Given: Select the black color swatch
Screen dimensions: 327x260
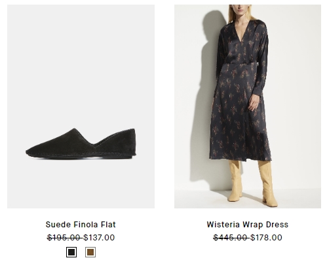Looking at the screenshot, I should [x=71, y=252].
